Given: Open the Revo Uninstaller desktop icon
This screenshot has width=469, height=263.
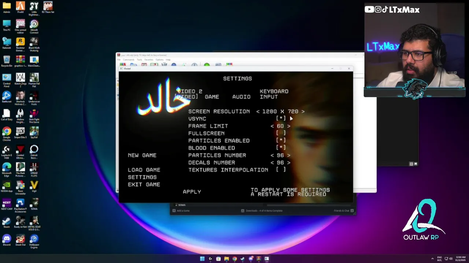Looking at the screenshot, I should pos(20,188).
